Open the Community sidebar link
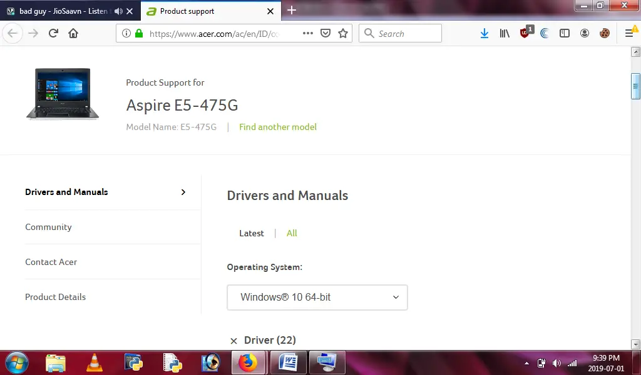 tap(48, 227)
